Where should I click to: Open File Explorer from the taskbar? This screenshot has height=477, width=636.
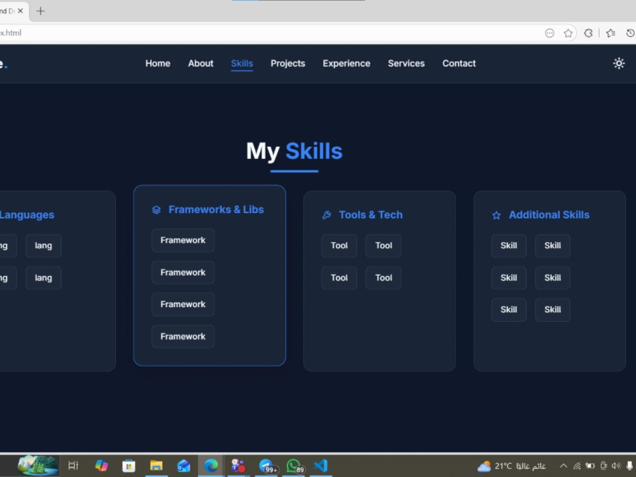point(156,466)
